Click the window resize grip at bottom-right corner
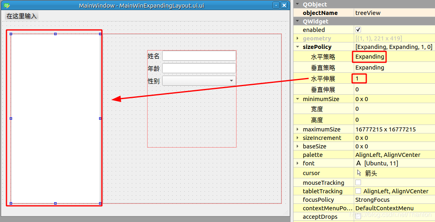The width and height of the screenshot is (435, 222). click(x=286, y=213)
